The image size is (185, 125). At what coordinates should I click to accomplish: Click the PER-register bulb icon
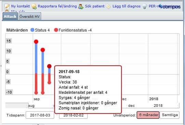pyautogui.click(x=144, y=6)
